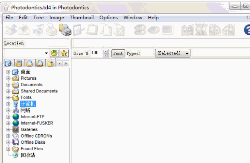Expand the Pictures tree node
250x163 pixels.
coord(8,78)
